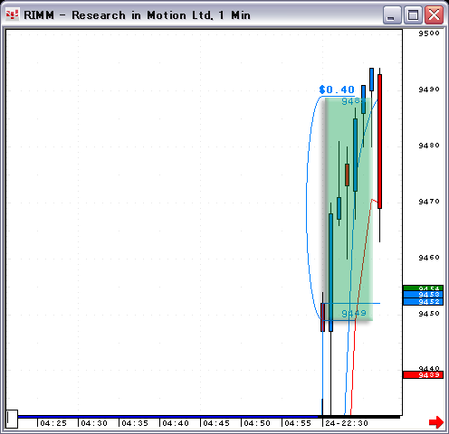Select the blue 9453 price marker
This screenshot has width=449, height=434.
423,295
